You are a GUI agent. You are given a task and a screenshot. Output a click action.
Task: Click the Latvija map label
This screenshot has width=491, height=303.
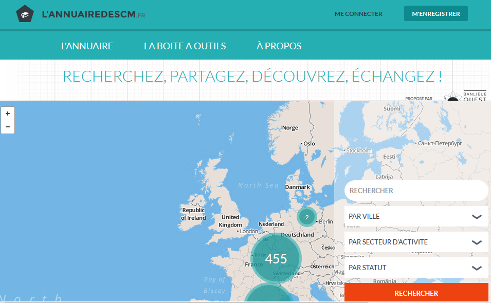point(384,176)
